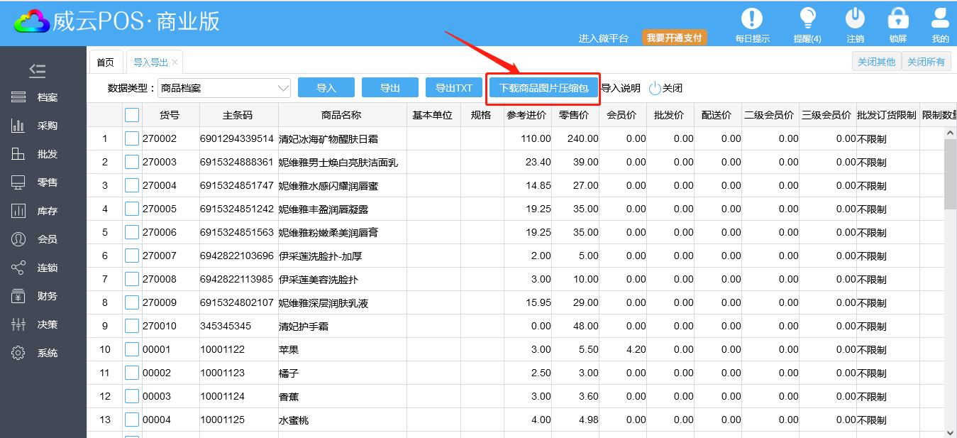The image size is (957, 438).
Task: Click the orange enable payment button
Action: (674, 38)
